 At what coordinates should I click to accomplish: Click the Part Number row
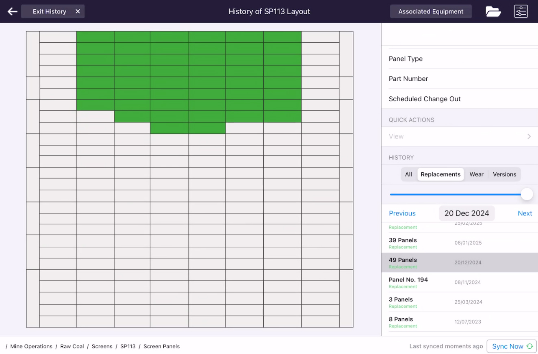point(460,79)
